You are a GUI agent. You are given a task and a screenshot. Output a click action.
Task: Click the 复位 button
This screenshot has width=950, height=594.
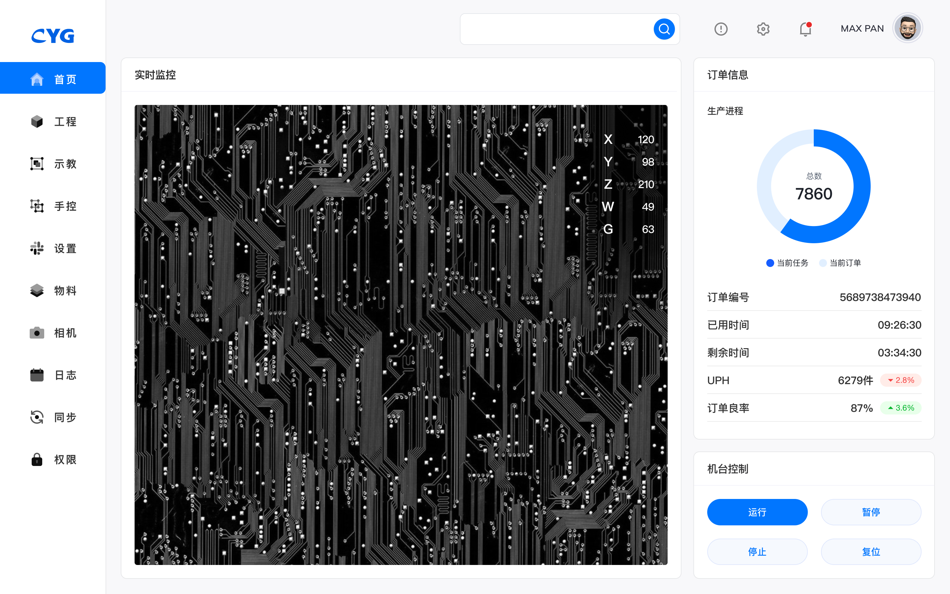coord(871,551)
